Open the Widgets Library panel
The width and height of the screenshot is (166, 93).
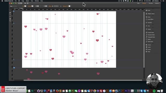pos(150,14)
